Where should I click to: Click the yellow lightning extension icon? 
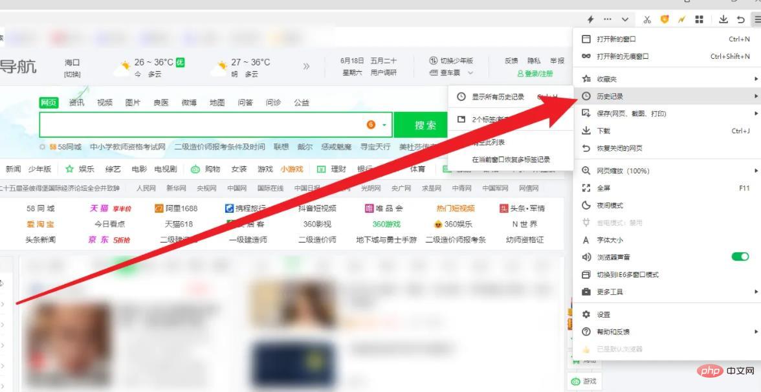coord(682,19)
